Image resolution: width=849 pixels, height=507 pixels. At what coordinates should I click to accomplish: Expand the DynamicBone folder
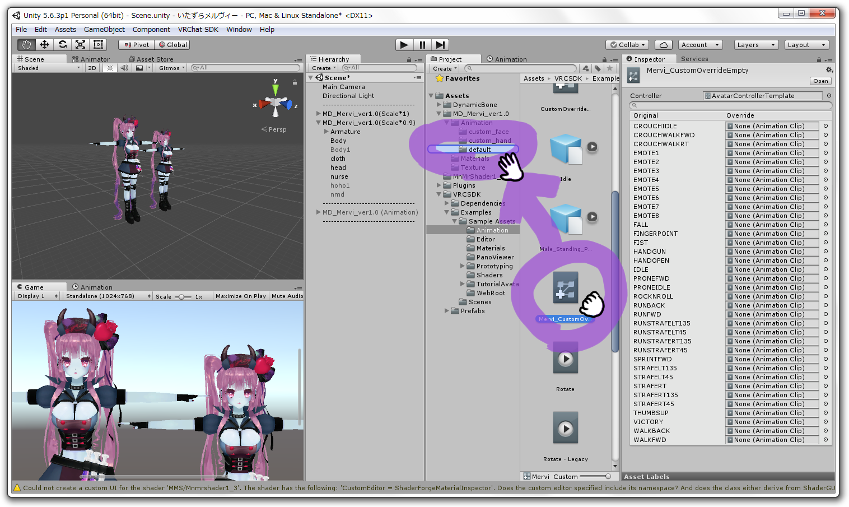pyautogui.click(x=439, y=105)
